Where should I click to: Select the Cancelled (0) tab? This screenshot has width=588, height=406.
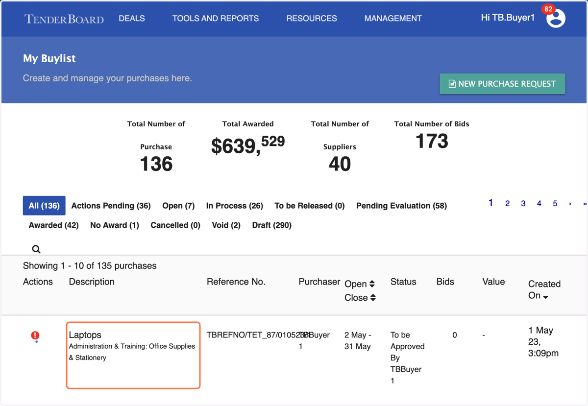coord(175,225)
